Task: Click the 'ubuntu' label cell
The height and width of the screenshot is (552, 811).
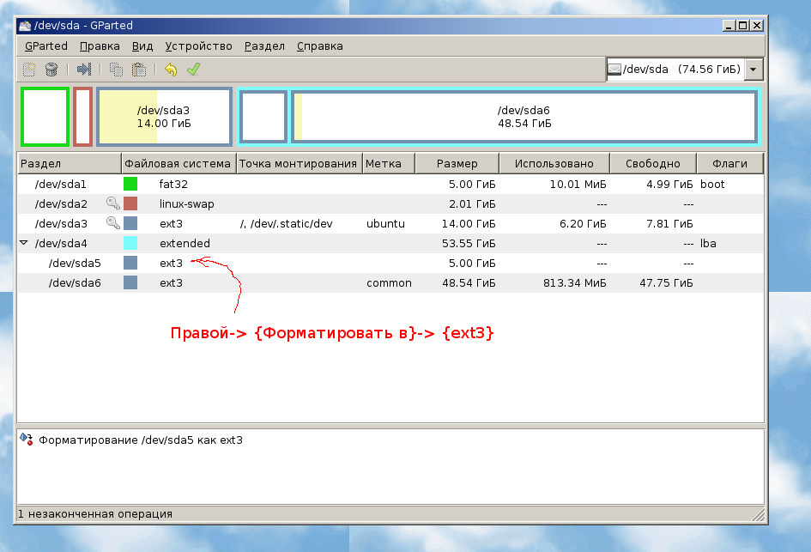Action: click(x=385, y=223)
